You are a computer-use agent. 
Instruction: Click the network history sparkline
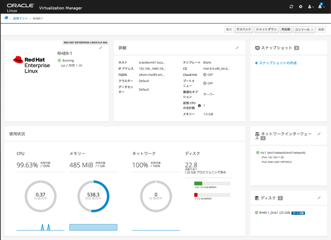point(156,230)
